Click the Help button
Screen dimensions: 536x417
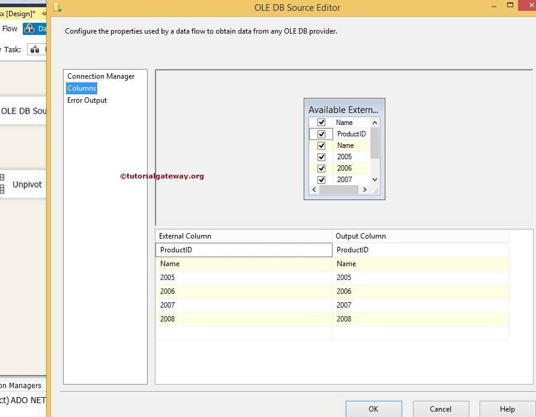(507, 409)
